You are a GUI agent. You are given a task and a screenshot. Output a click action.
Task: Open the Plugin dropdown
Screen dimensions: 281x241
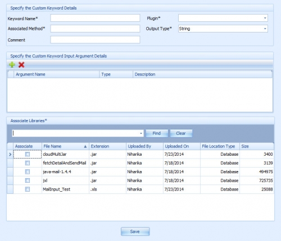tap(265, 18)
